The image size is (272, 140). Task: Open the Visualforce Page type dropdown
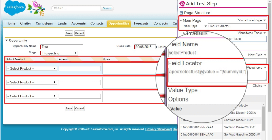[265, 20]
